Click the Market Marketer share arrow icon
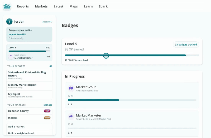Viewport: 211px width, 138px height. [x=71, y=116]
